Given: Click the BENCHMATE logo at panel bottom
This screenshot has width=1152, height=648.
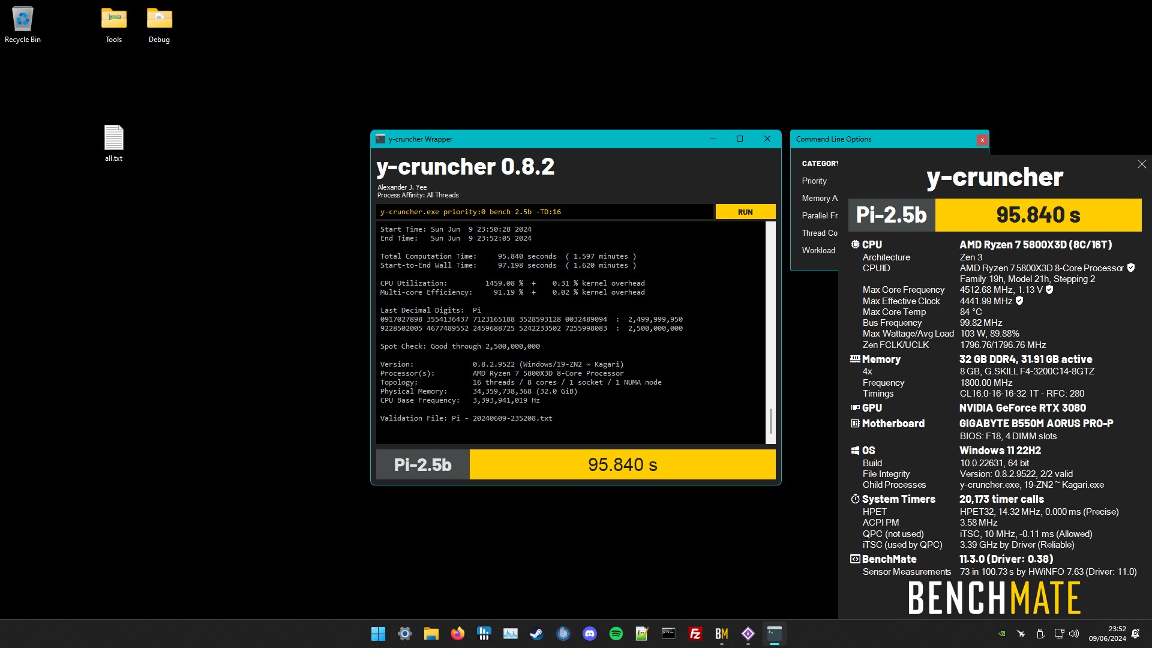Looking at the screenshot, I should [994, 598].
